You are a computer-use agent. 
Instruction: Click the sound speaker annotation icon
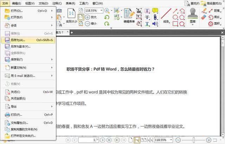tap(155, 24)
